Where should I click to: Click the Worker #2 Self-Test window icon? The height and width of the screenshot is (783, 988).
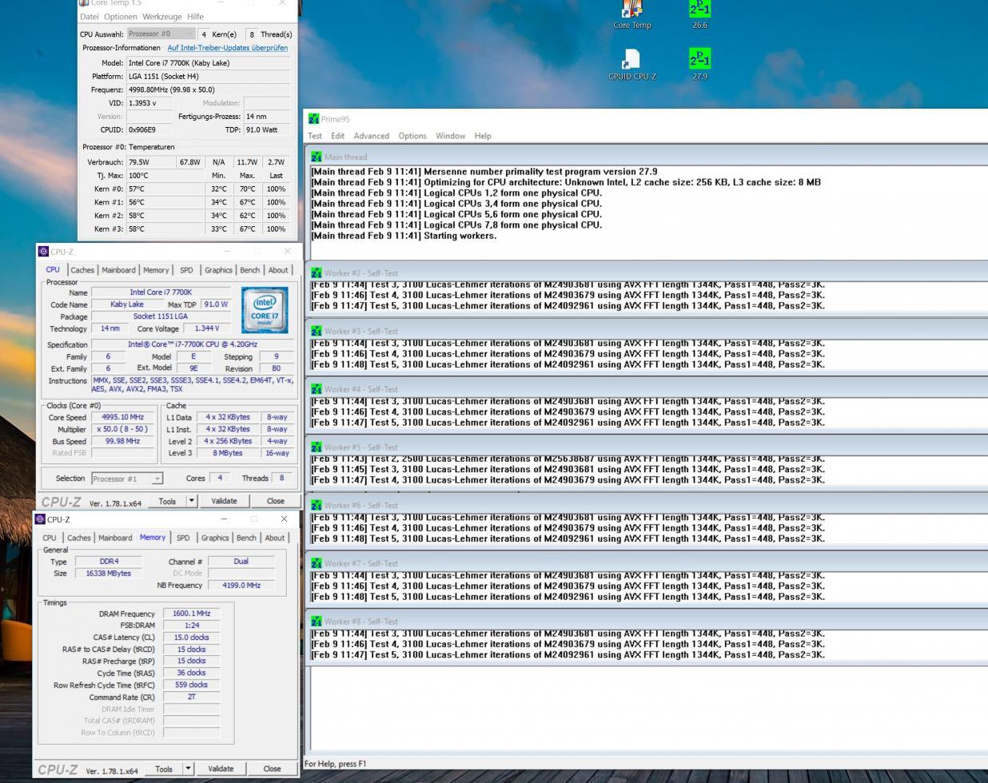point(317,272)
